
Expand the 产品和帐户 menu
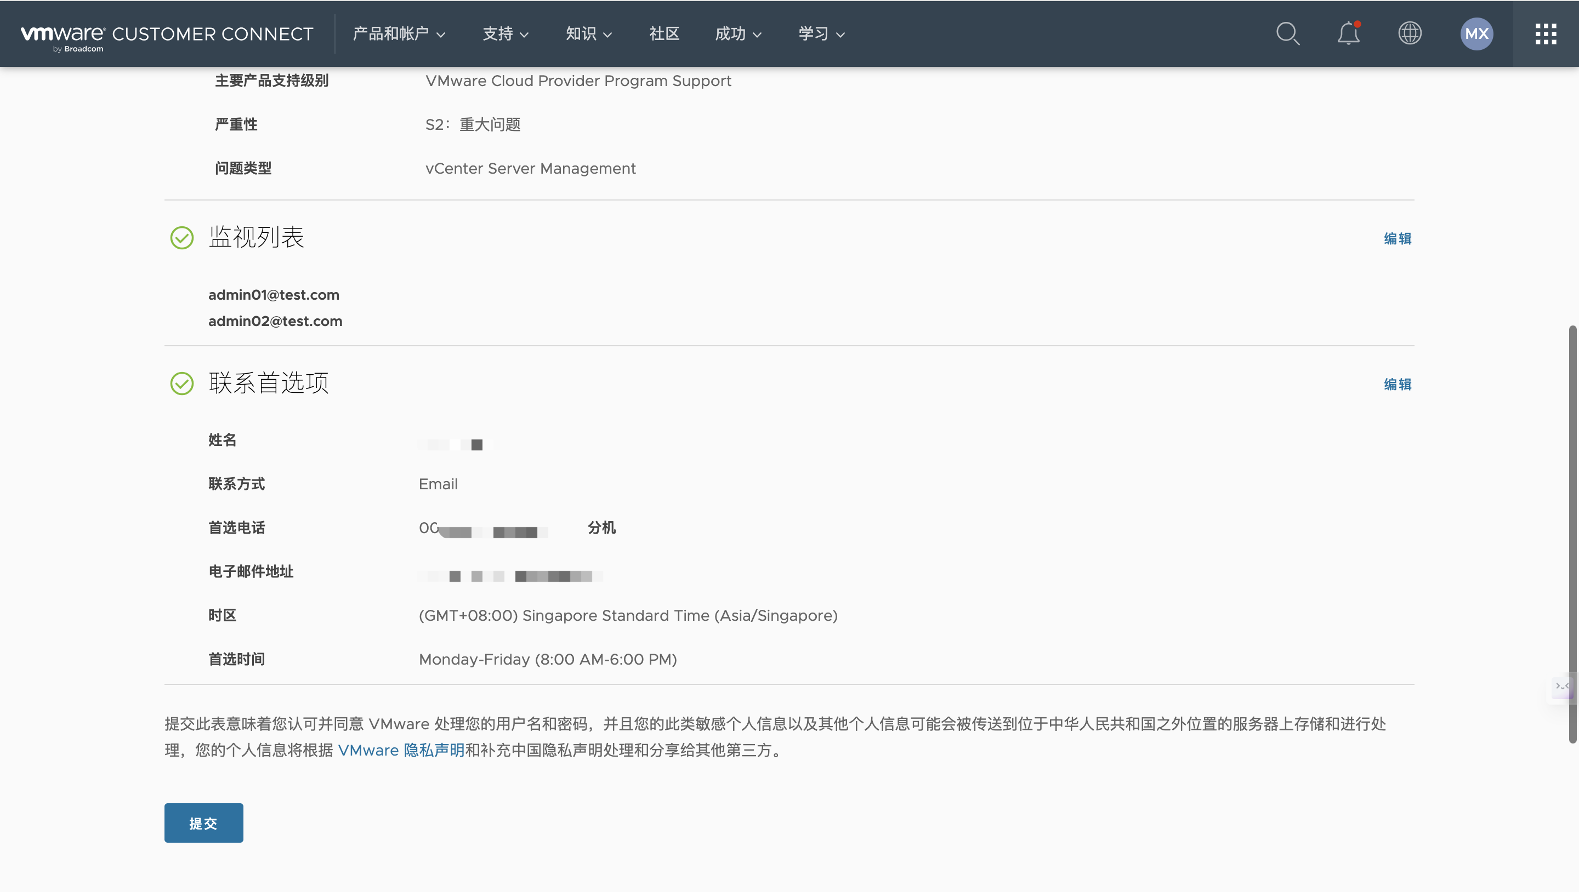coord(399,33)
